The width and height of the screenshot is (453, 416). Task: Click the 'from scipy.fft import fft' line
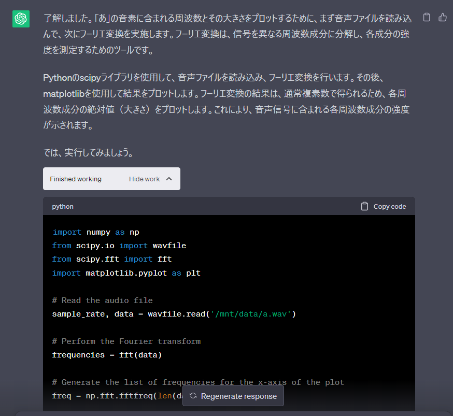[x=108, y=259]
